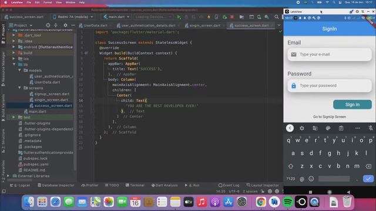Open the Layout Inspector button

point(263,185)
